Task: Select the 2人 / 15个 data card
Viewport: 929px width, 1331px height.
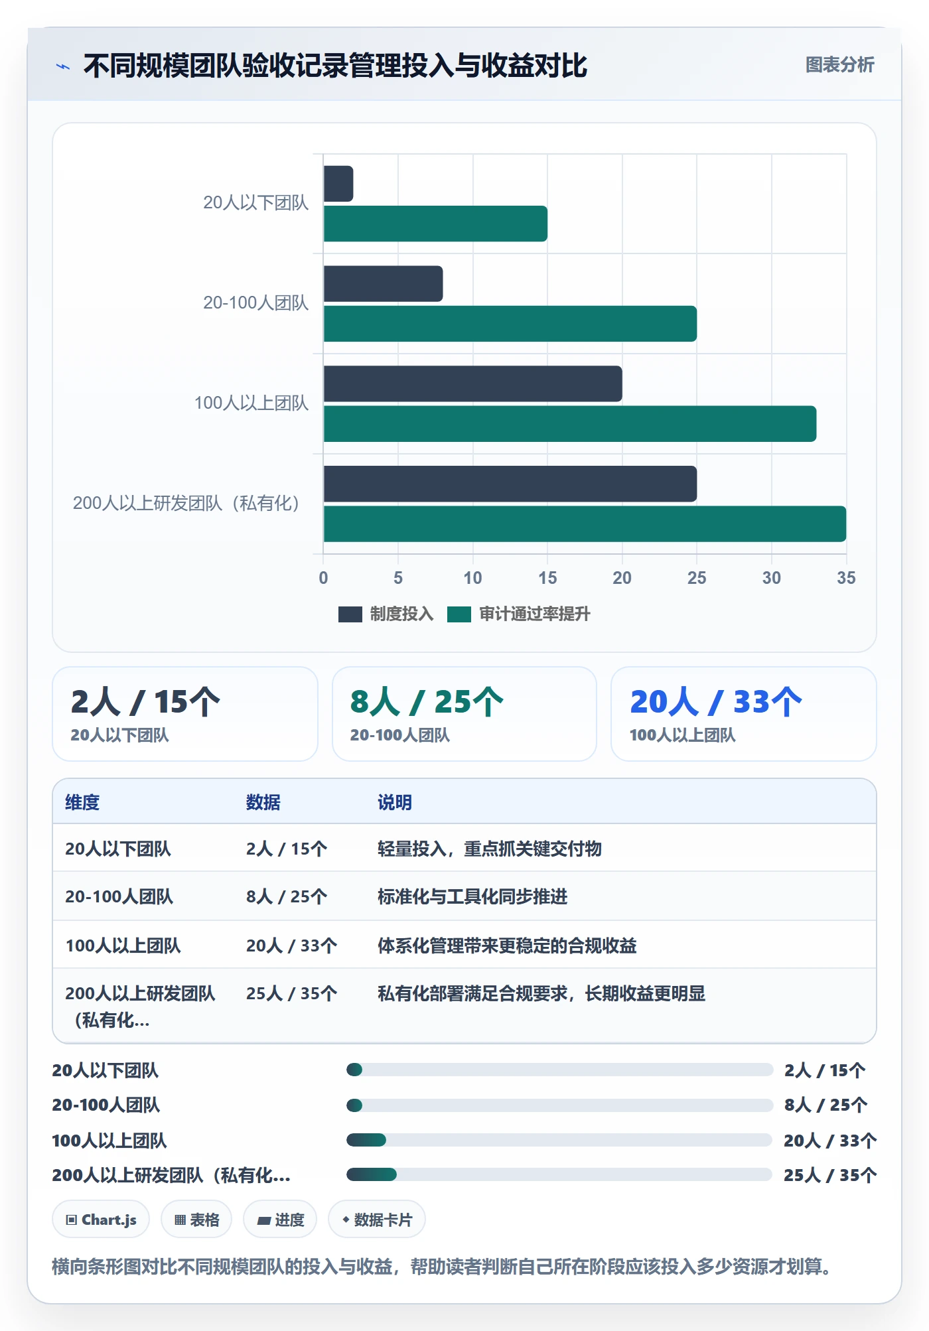Action: coord(185,714)
